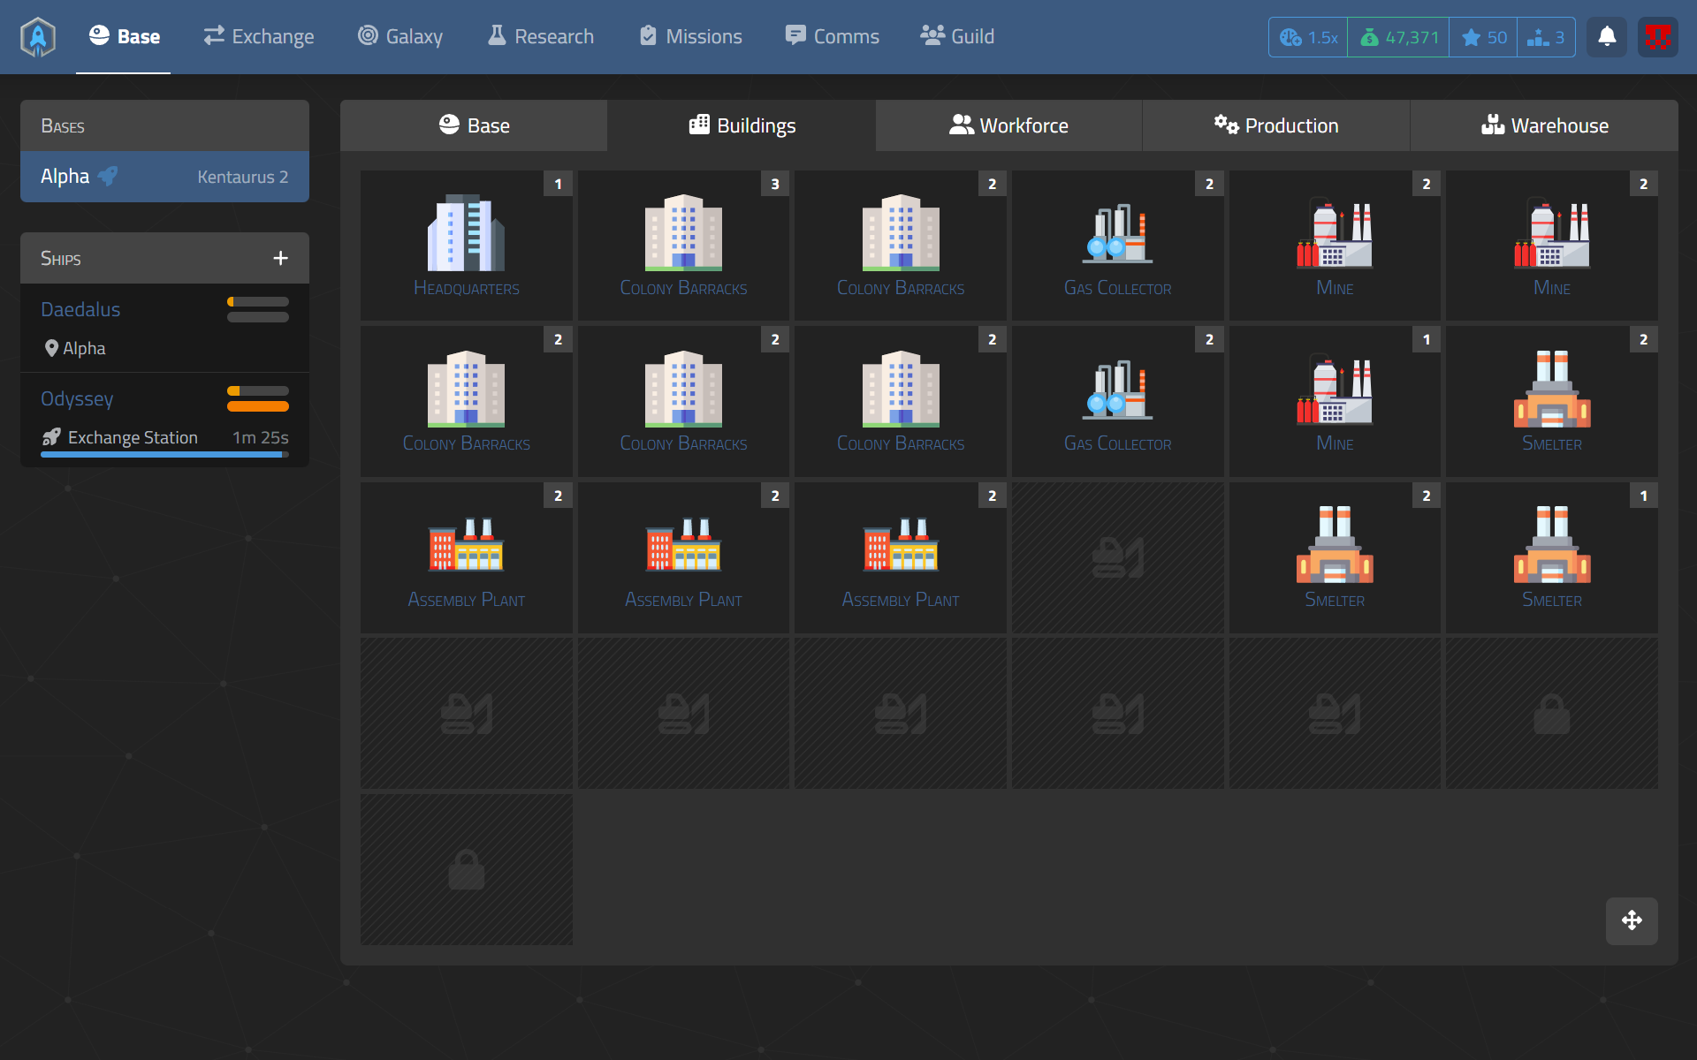
Task: Click the rocket logo in top left
Action: click(x=38, y=37)
